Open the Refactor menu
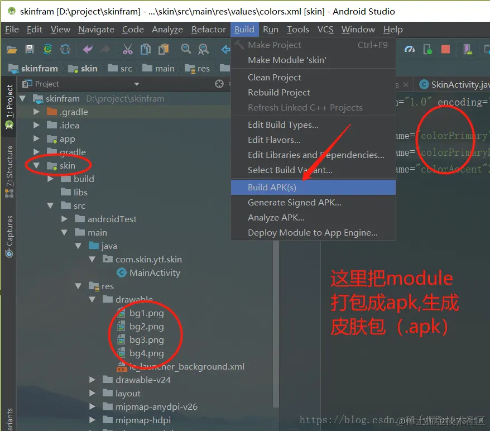The image size is (490, 431). pos(208,29)
